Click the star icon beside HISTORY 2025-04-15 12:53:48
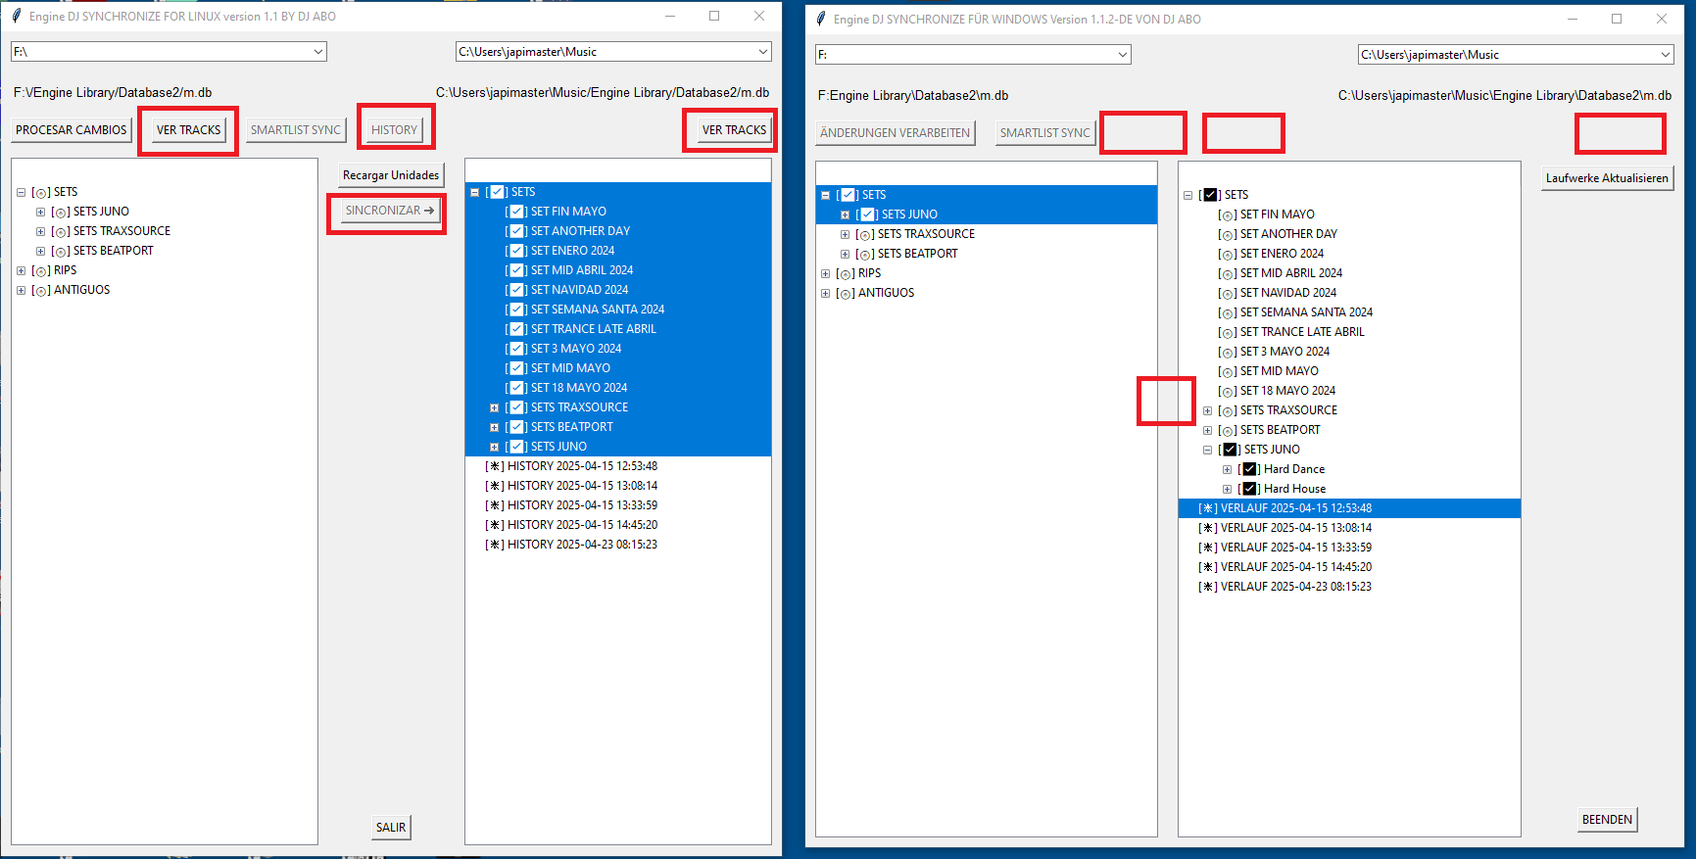The image size is (1696, 859). 495,466
